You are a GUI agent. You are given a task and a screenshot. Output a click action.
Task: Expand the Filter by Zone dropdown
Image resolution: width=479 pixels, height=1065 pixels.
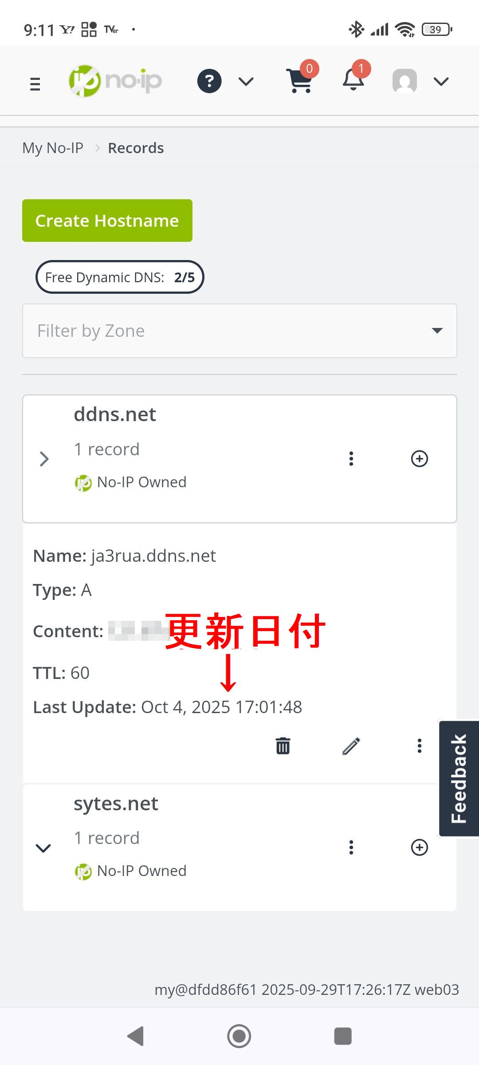(x=239, y=331)
